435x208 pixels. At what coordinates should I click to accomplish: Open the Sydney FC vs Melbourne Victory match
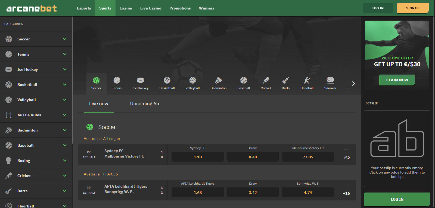coord(123,155)
